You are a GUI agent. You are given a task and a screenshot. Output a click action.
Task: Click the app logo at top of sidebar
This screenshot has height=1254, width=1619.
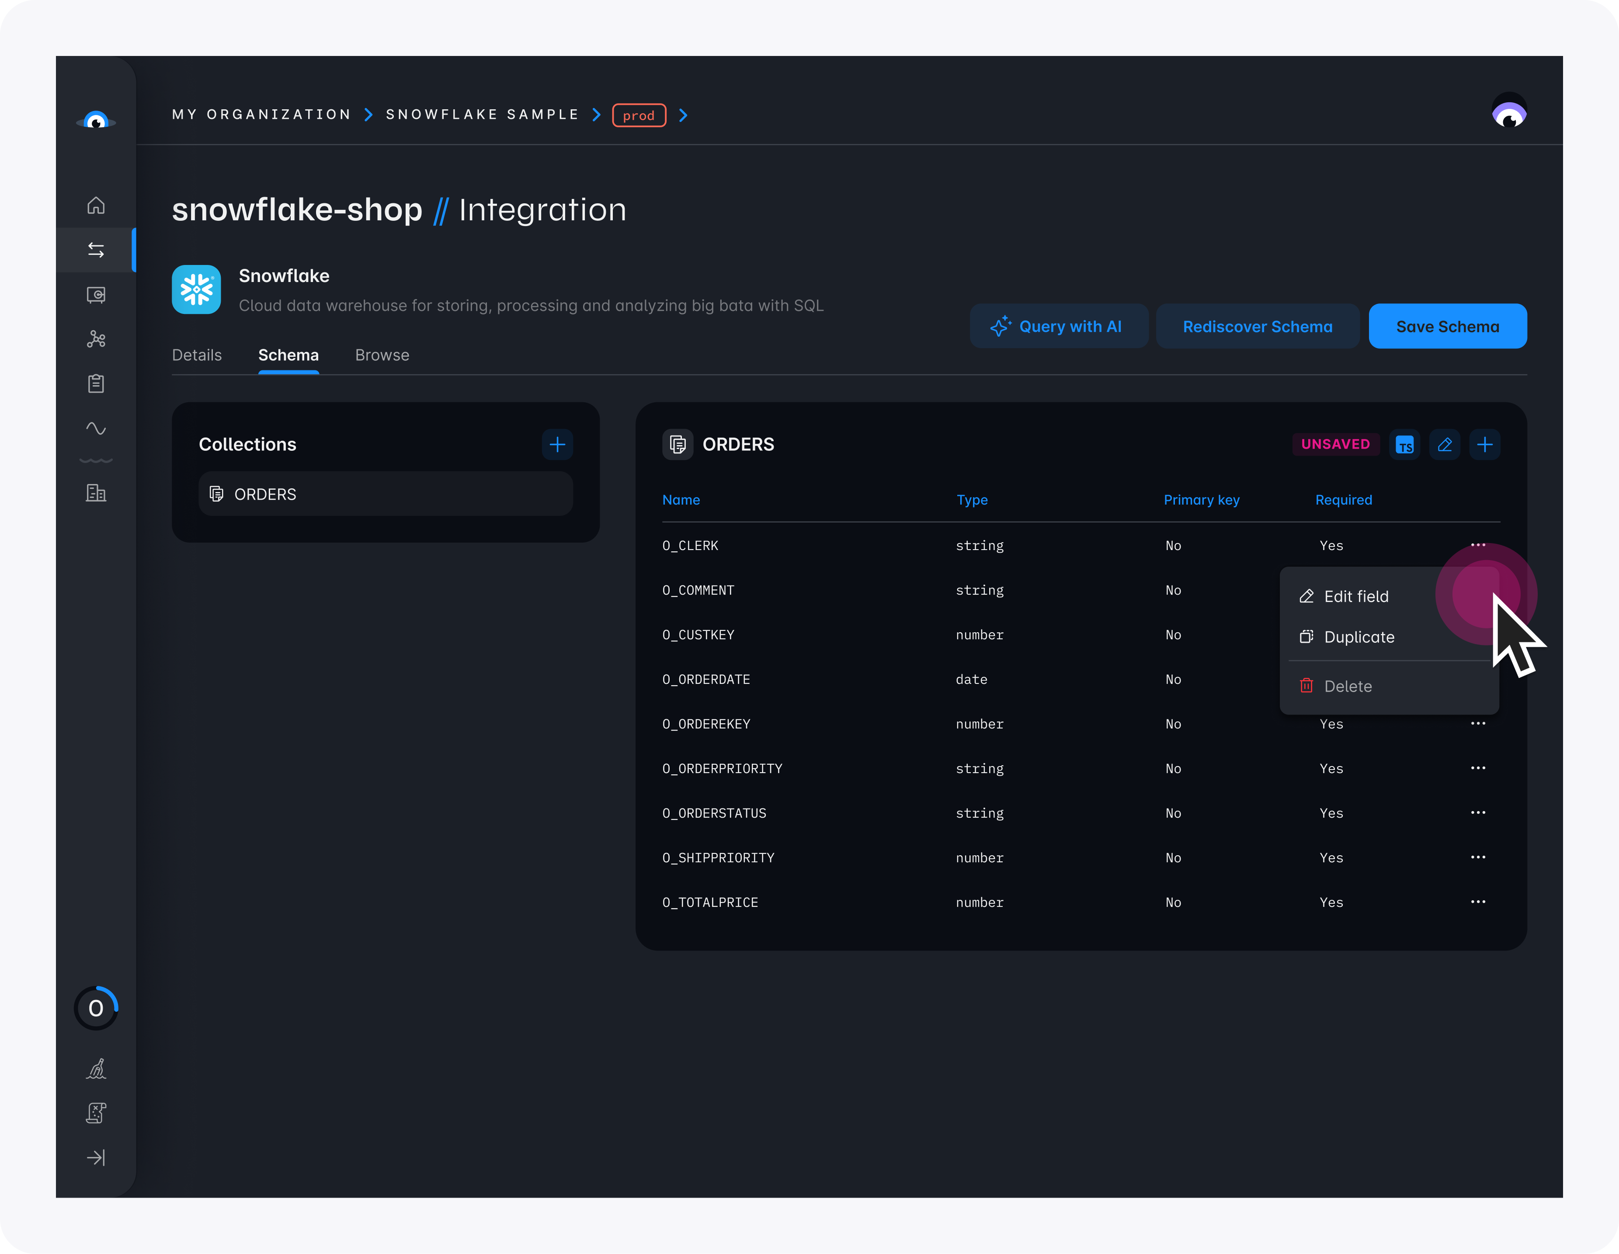[96, 119]
